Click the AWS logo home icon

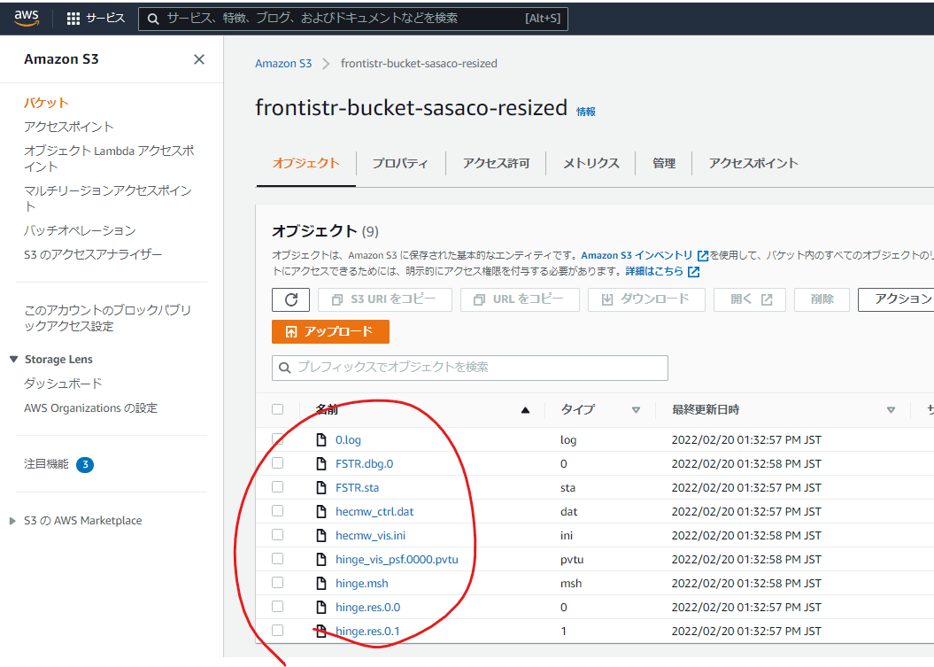pyautogui.click(x=27, y=18)
